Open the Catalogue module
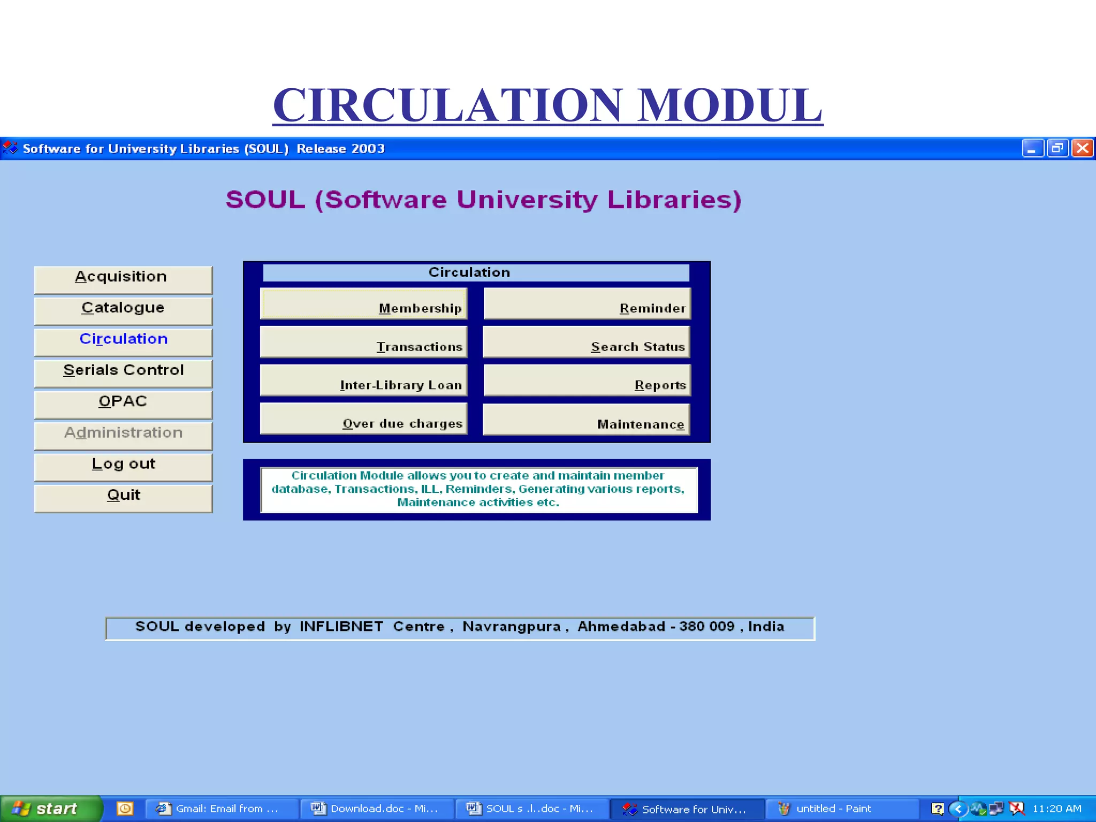 [x=123, y=311]
